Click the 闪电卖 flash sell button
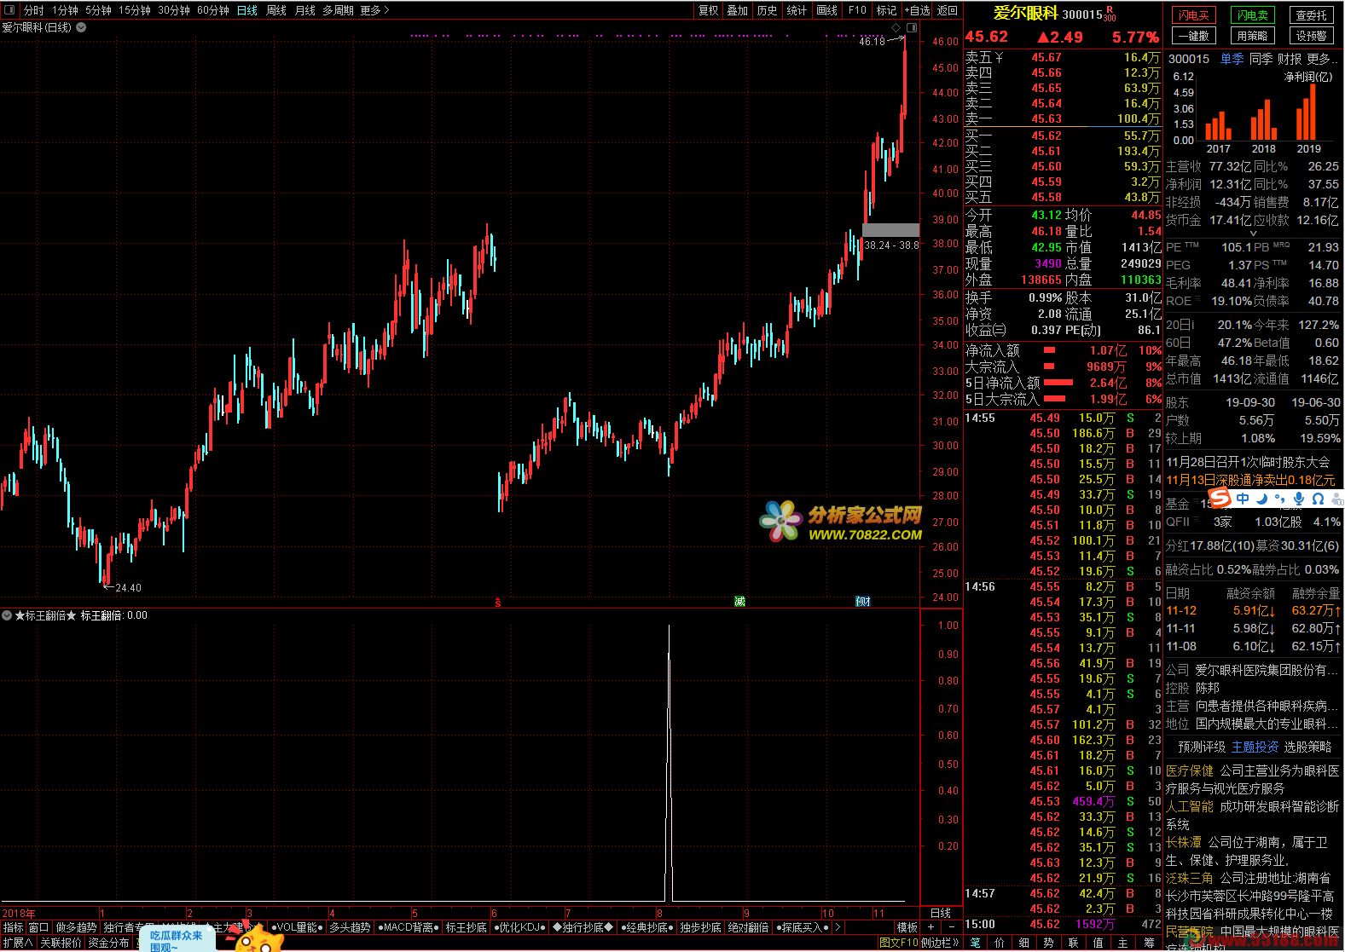 [1253, 15]
